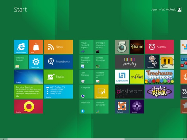Launch the Remote Desktop tile

tap(101, 91)
